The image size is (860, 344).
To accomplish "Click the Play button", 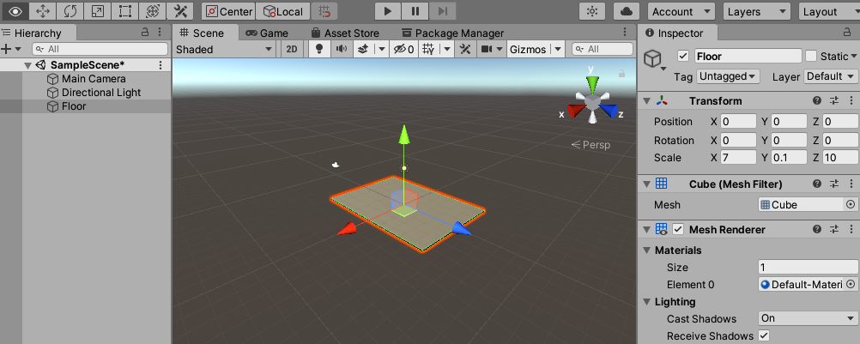I will [x=388, y=11].
